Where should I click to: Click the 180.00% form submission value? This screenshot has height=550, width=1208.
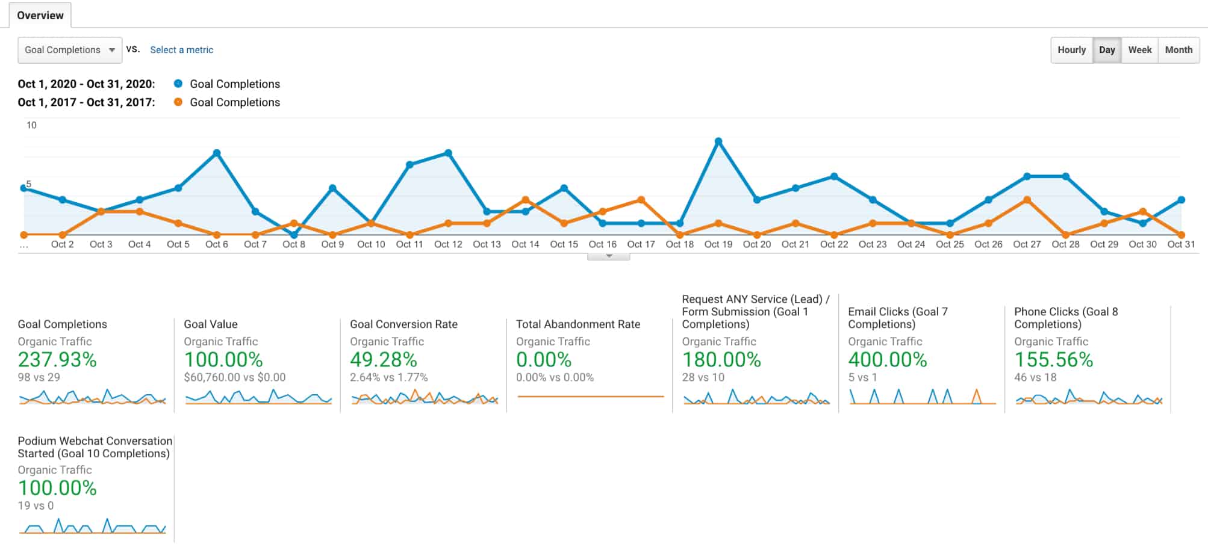coord(721,359)
